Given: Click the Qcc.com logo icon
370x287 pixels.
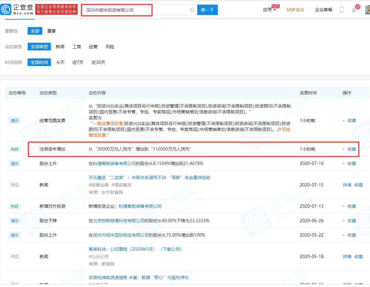Looking at the screenshot, I should tap(6, 10).
